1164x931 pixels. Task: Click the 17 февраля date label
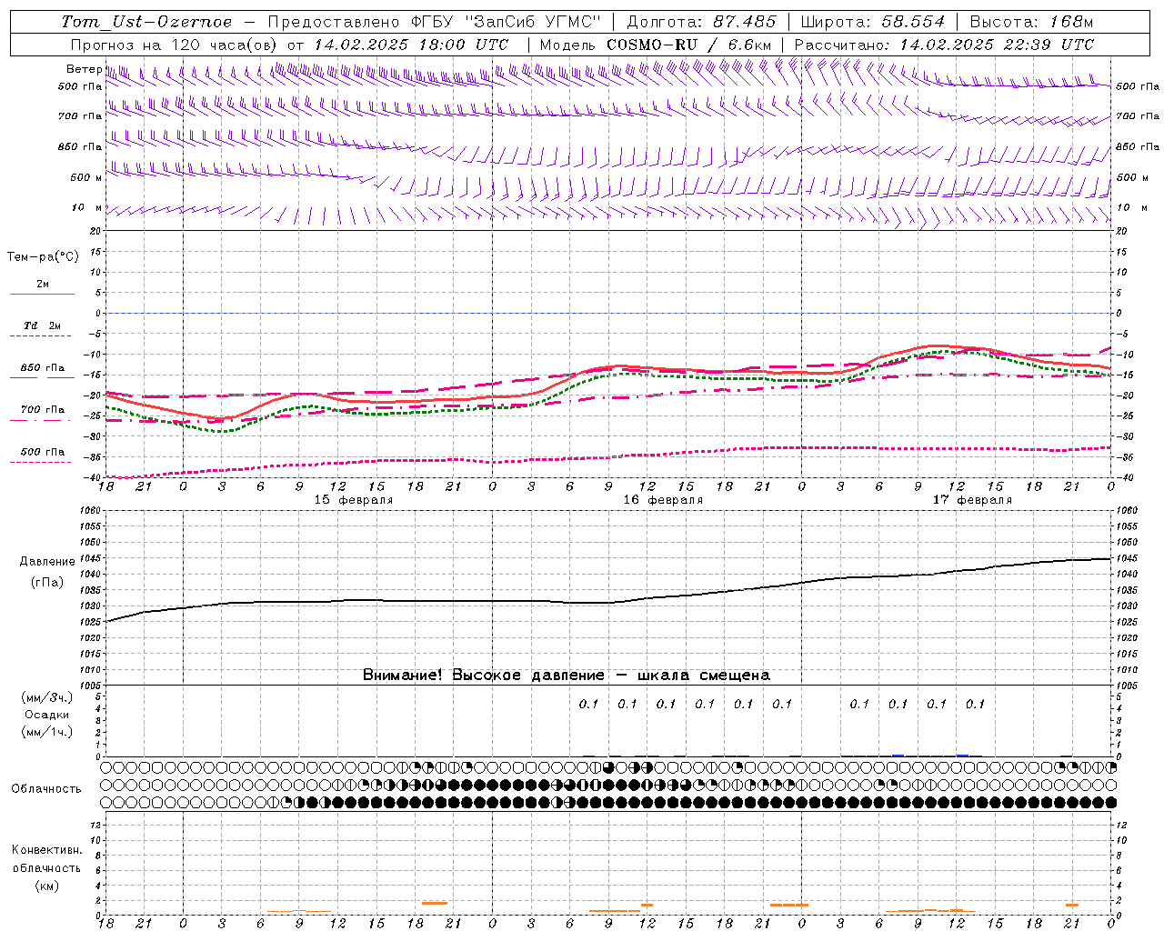(x=972, y=500)
